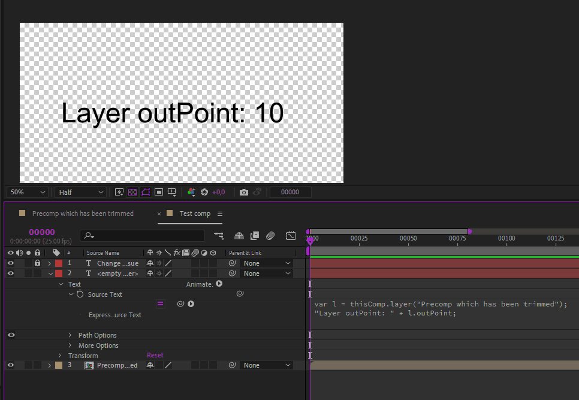The height and width of the screenshot is (400, 579).
Task: Unlock the 'Change ...sue' layer
Action: 37,263
